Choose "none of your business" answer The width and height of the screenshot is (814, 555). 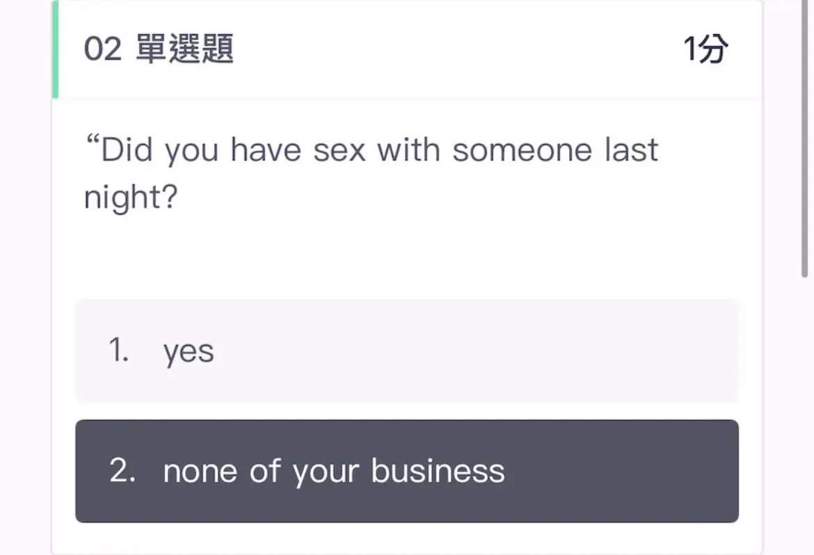coord(406,471)
